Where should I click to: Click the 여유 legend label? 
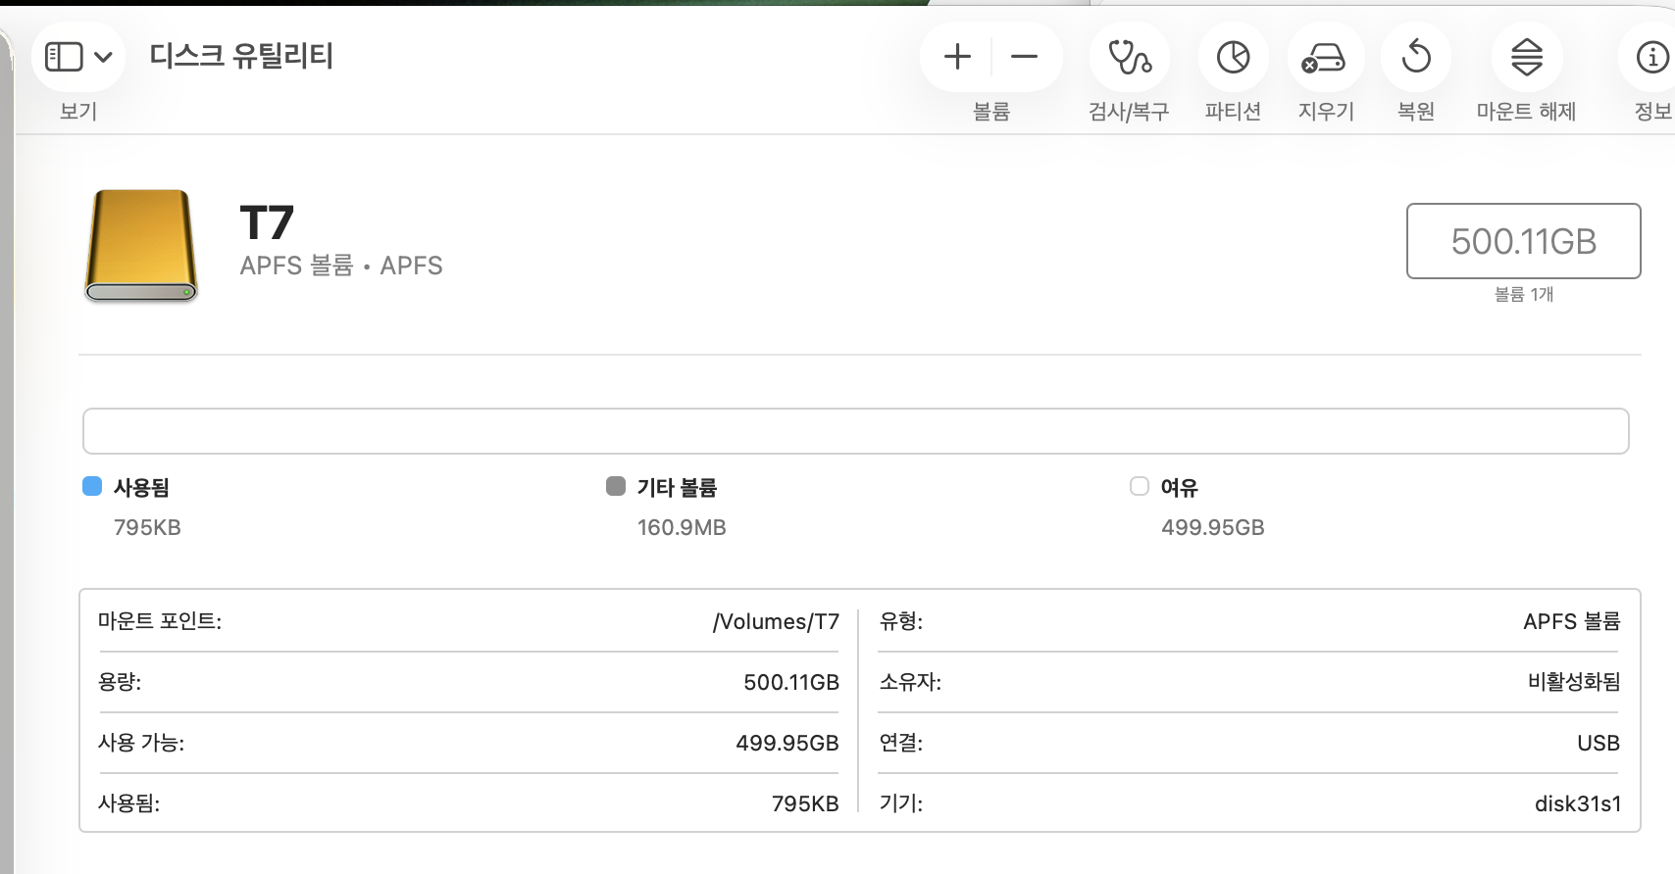(x=1180, y=487)
